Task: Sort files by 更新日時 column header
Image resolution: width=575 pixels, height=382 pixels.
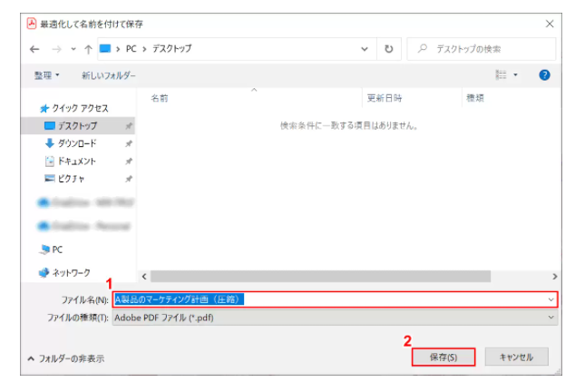Action: coord(385,97)
